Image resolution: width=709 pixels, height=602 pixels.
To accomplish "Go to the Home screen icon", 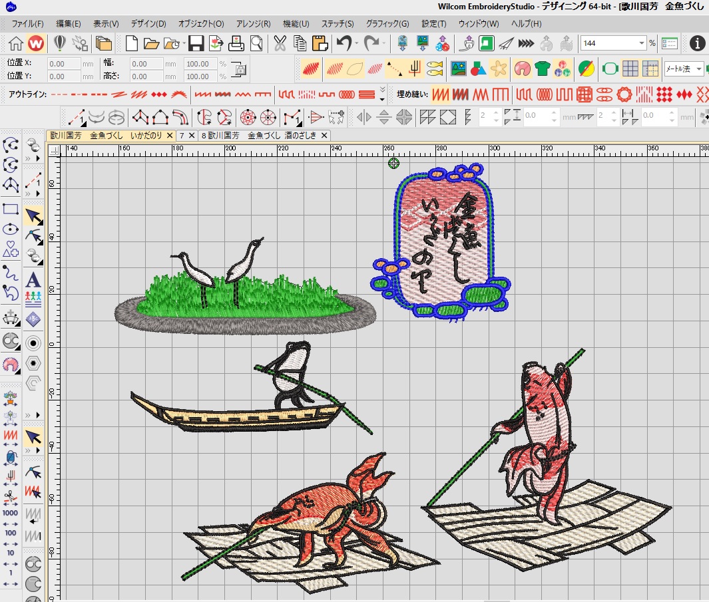I will tap(16, 43).
